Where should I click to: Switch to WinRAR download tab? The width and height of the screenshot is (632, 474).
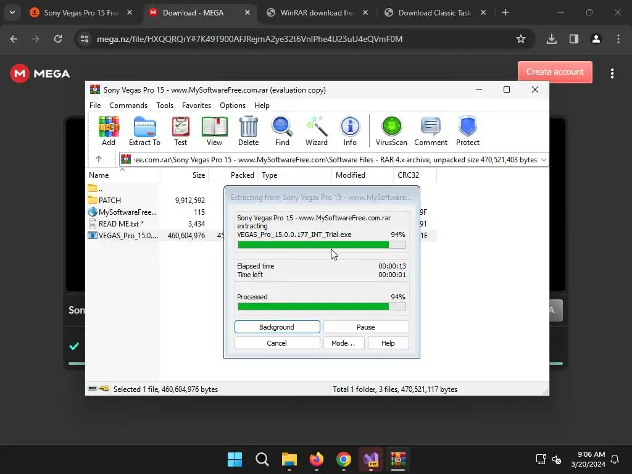click(317, 12)
